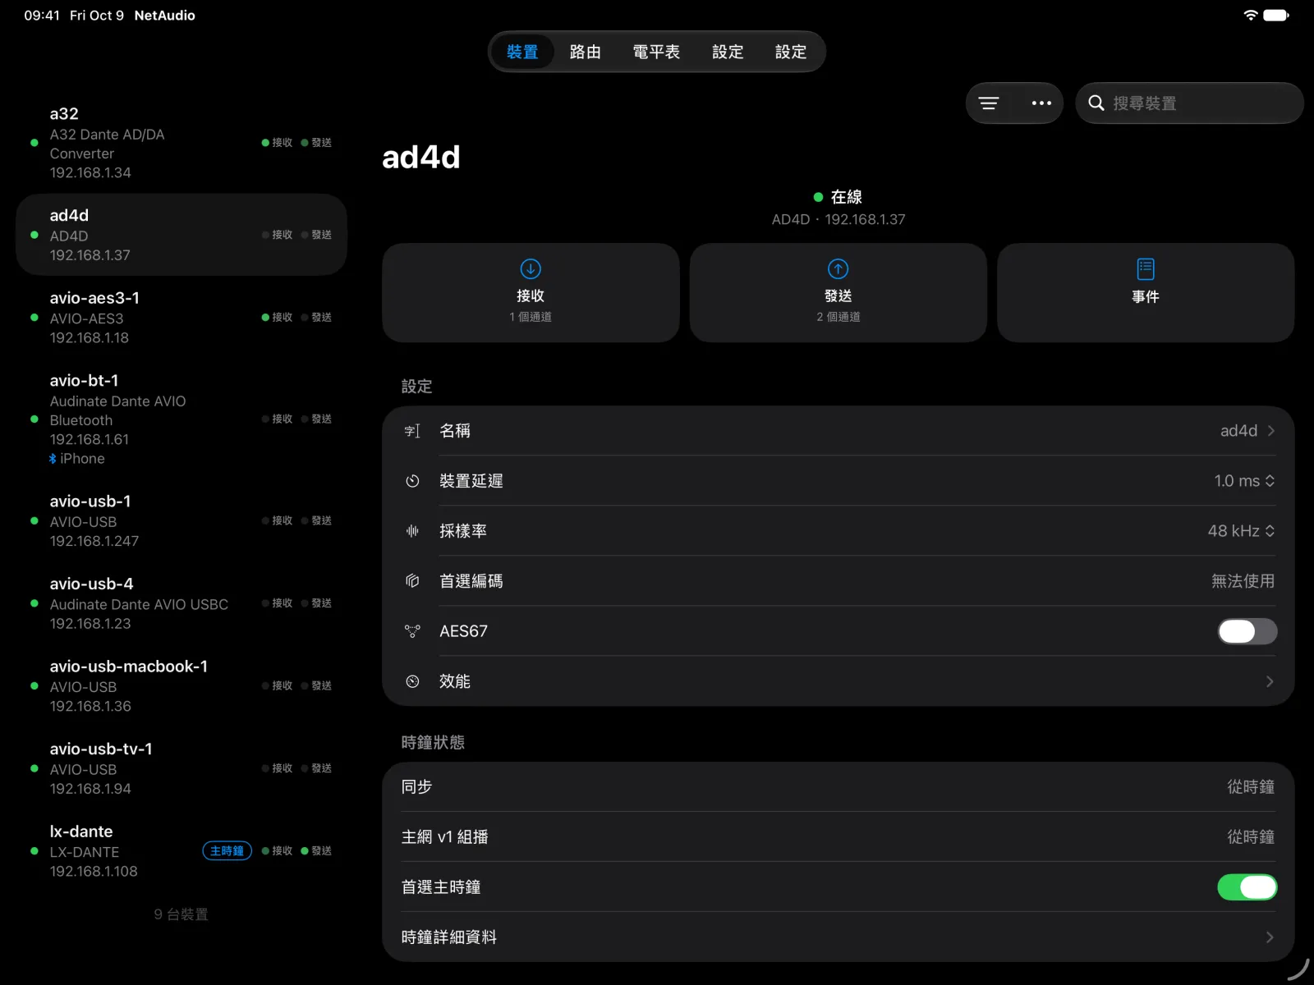Turn off the 首選主時鐘 switch
Screen dimensions: 1314x985
click(1247, 887)
